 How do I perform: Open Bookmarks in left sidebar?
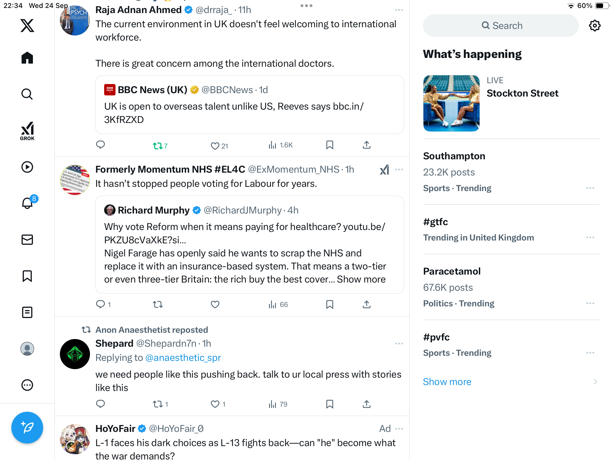point(27,276)
